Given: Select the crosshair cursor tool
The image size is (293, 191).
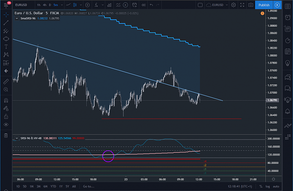Looking at the screenshot, I should coord(6,15).
